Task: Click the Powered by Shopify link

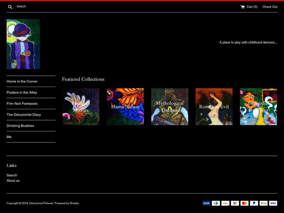Action: click(67, 203)
